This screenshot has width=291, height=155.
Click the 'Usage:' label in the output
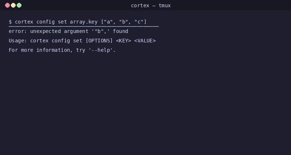pyautogui.click(x=18, y=41)
